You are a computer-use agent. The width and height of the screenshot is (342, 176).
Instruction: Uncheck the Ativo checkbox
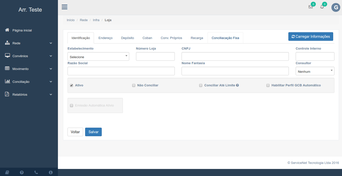[72, 85]
